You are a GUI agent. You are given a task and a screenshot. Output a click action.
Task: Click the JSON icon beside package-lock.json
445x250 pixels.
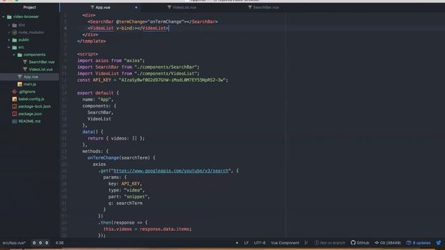pyautogui.click(x=15, y=106)
